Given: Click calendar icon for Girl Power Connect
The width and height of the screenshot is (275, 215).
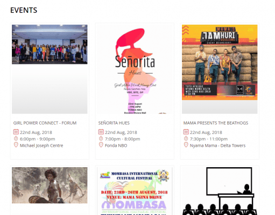Looking at the screenshot, I should (x=16, y=132).
